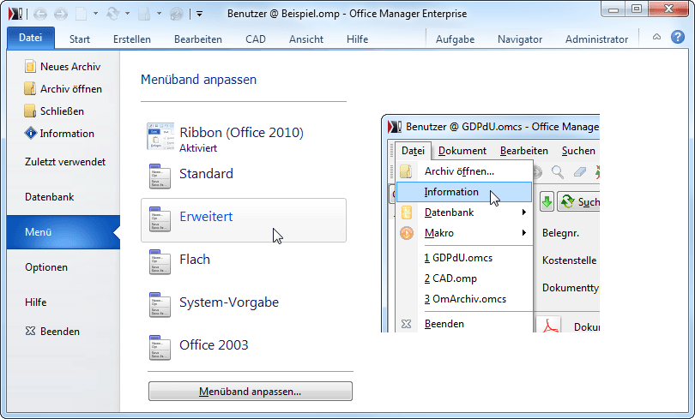Select the highlighted Menü sidebar entry
The width and height of the screenshot is (695, 419).
[63, 232]
